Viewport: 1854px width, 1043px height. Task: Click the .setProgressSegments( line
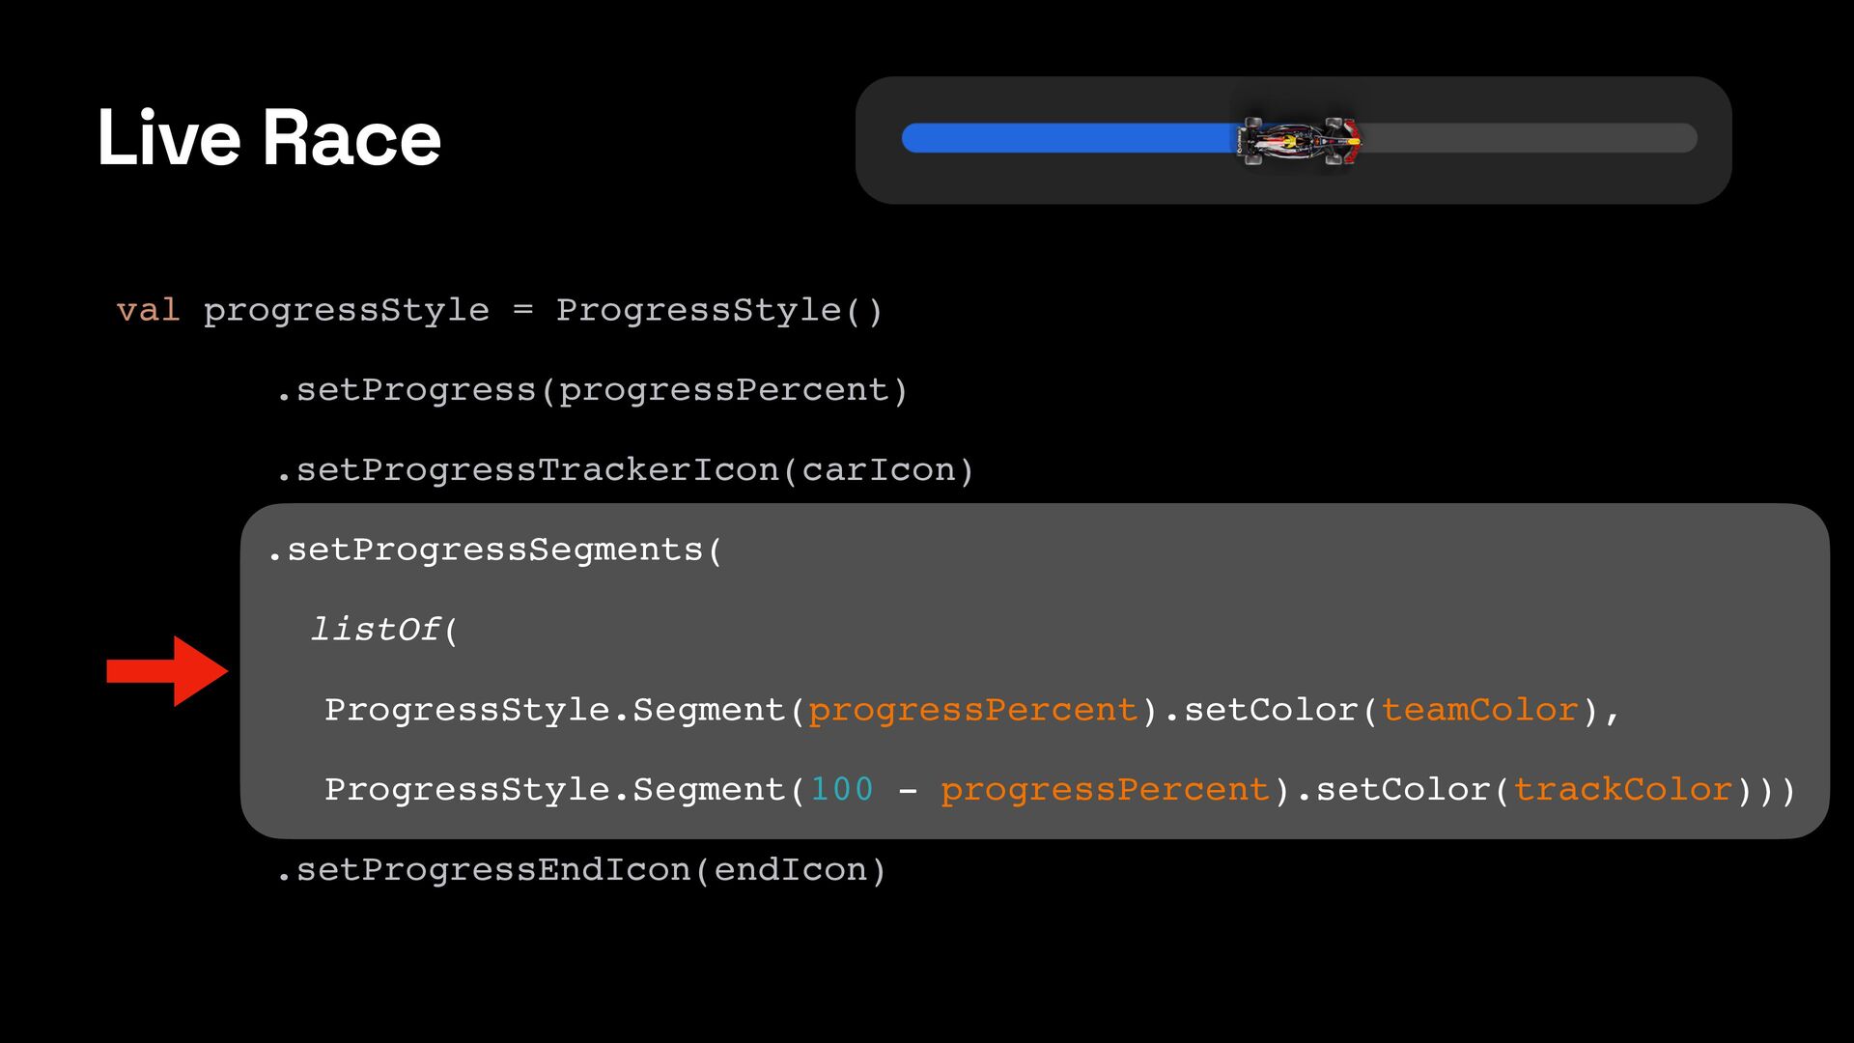pos(494,550)
